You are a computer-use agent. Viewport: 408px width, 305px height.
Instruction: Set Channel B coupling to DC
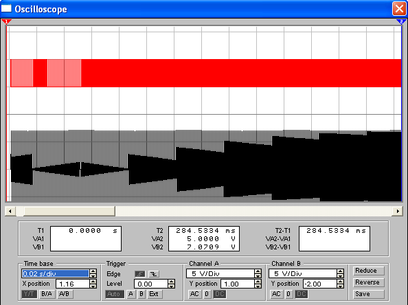coord(302,294)
